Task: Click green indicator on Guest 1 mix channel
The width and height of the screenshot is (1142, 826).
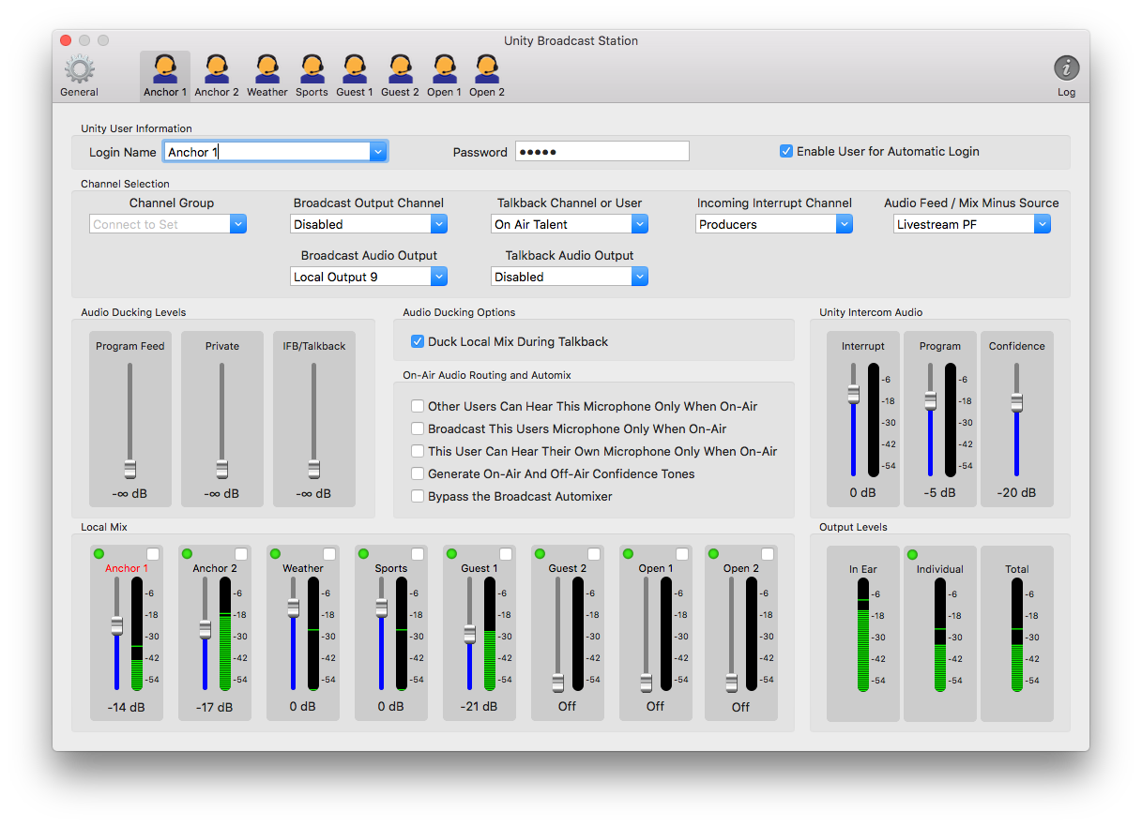Action: (451, 554)
